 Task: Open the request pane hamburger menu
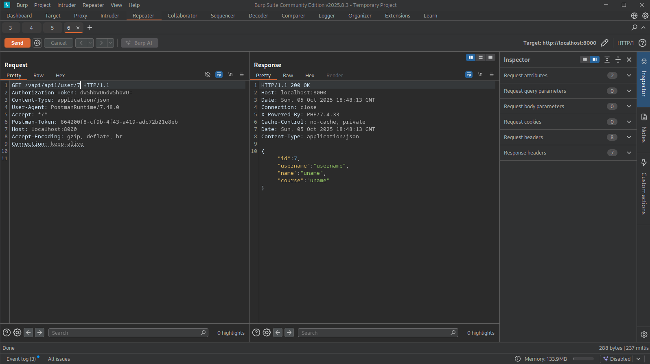[242, 74]
